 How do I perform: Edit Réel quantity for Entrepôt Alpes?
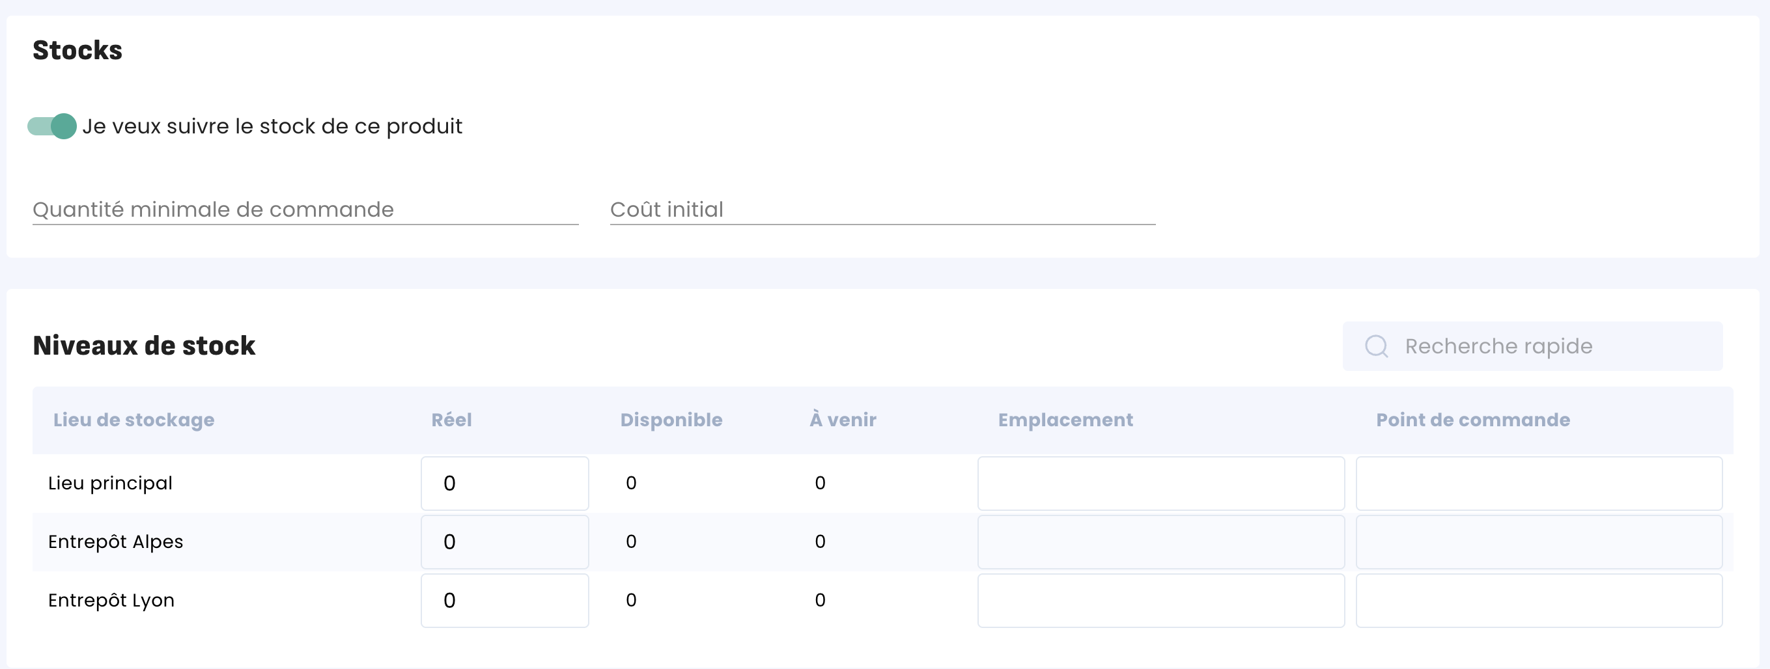tap(504, 542)
